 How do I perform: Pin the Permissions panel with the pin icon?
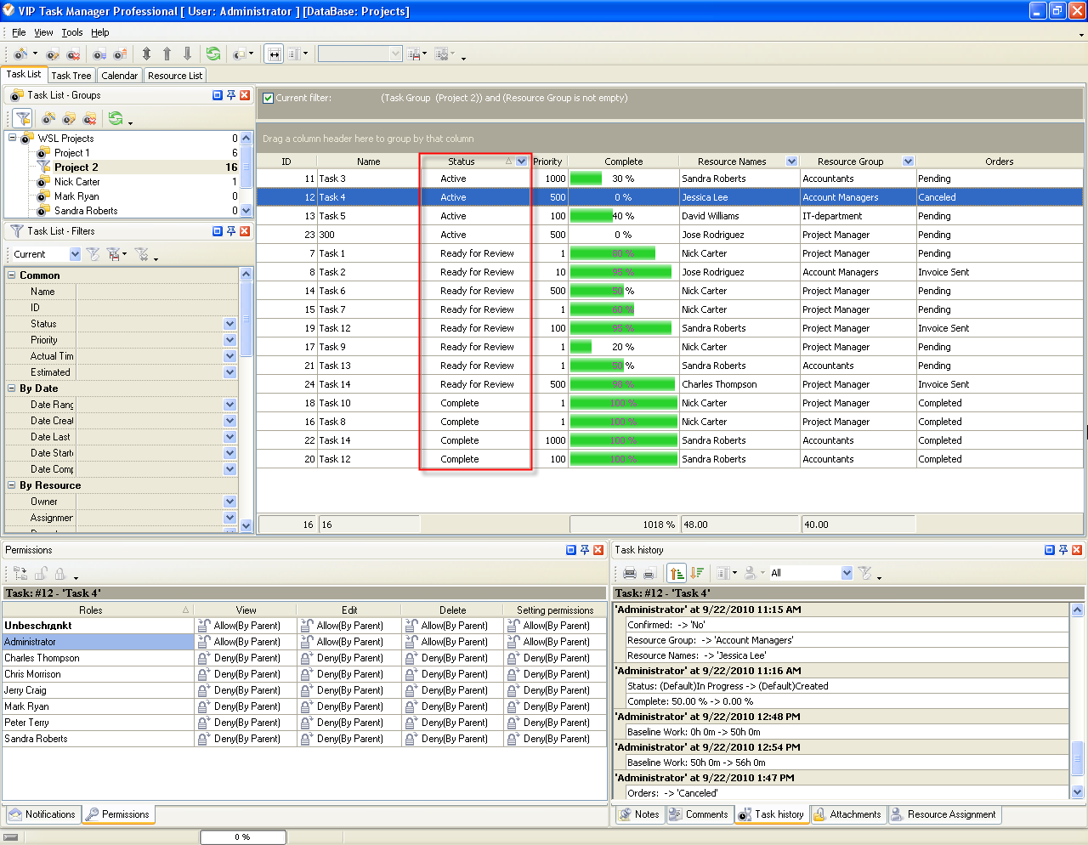(x=583, y=550)
